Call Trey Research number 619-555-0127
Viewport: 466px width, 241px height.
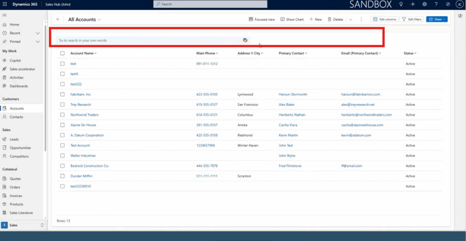207,105
